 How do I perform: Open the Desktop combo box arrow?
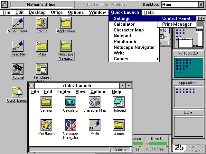(201, 4)
